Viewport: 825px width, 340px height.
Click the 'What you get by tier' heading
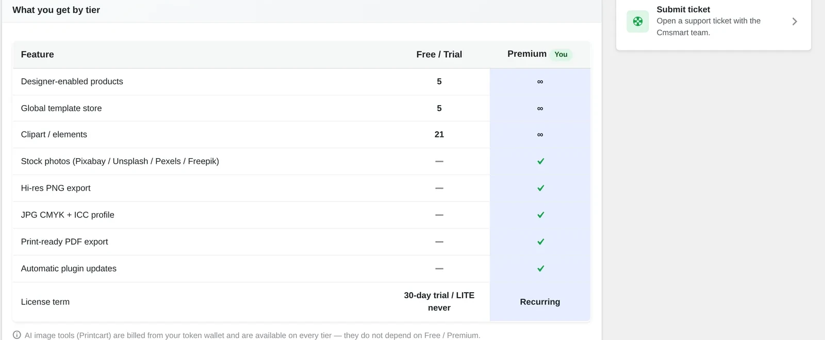[56, 10]
